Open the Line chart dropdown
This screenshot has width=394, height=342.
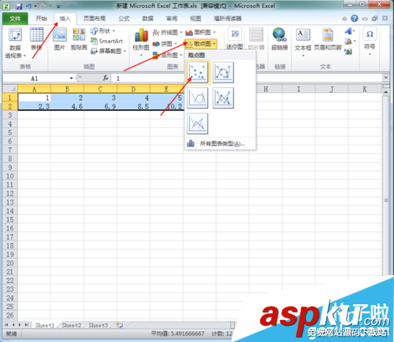click(x=167, y=32)
